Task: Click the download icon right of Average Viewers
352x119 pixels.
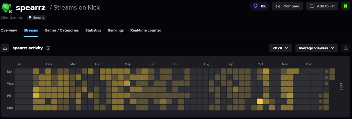Action: coord(346,48)
